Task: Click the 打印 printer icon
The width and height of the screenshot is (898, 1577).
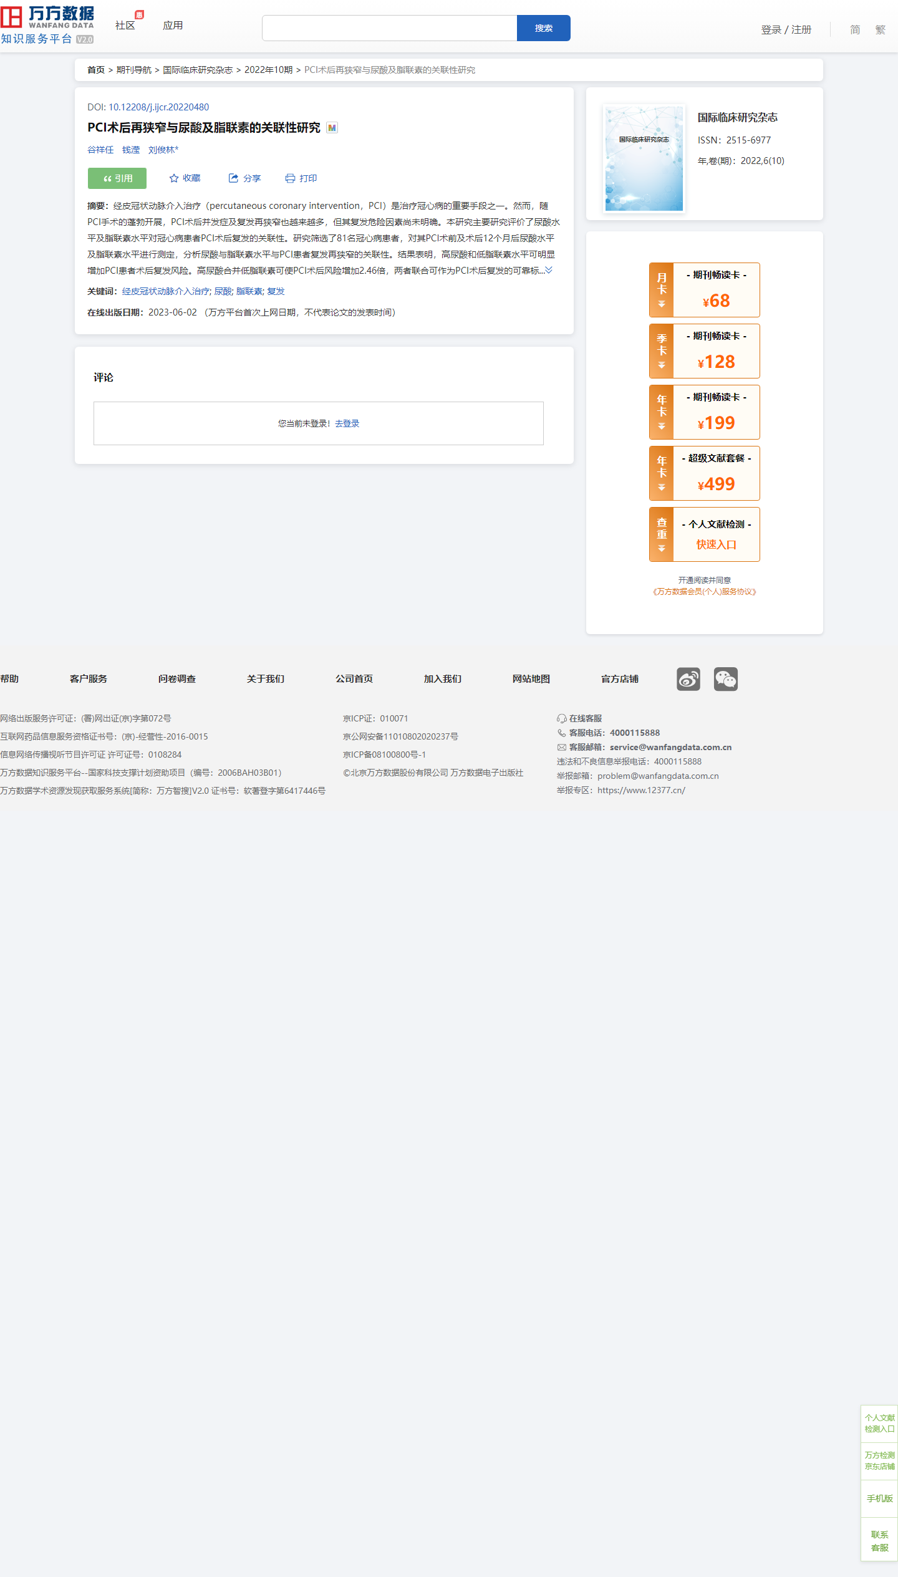Action: coord(290,178)
